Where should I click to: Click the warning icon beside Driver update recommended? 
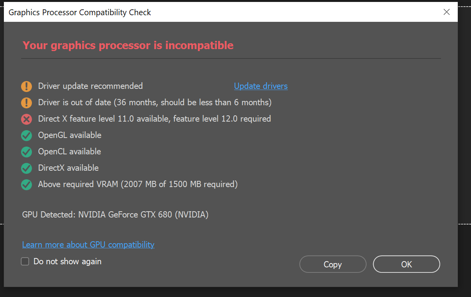coord(26,86)
